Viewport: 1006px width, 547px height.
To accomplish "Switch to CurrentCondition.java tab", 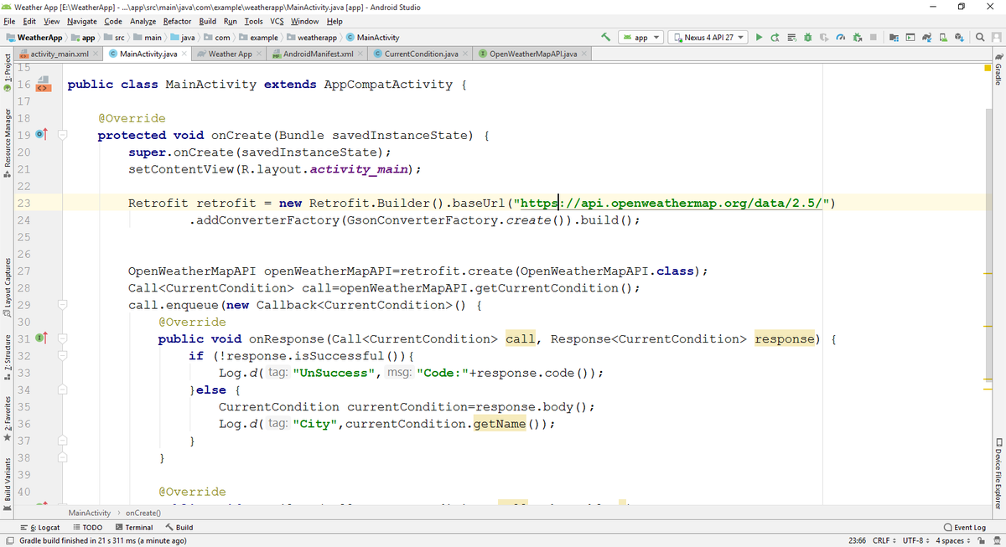I will coord(421,54).
